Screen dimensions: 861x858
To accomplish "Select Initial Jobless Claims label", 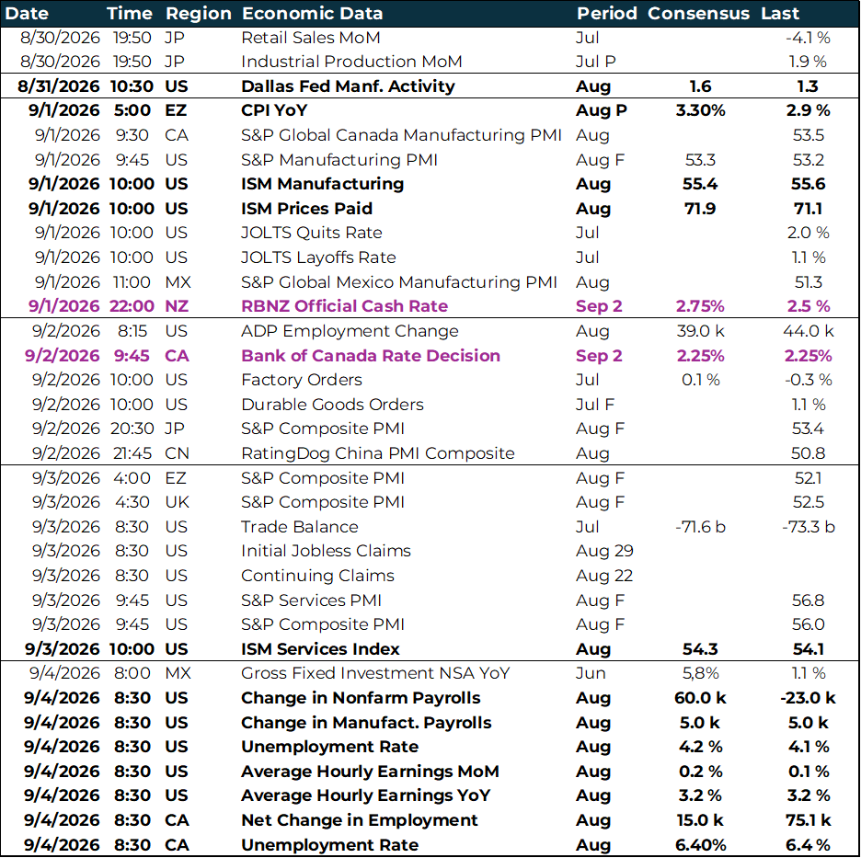I will [x=326, y=551].
